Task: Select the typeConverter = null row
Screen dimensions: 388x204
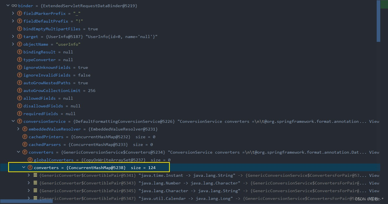Action: 190,59
